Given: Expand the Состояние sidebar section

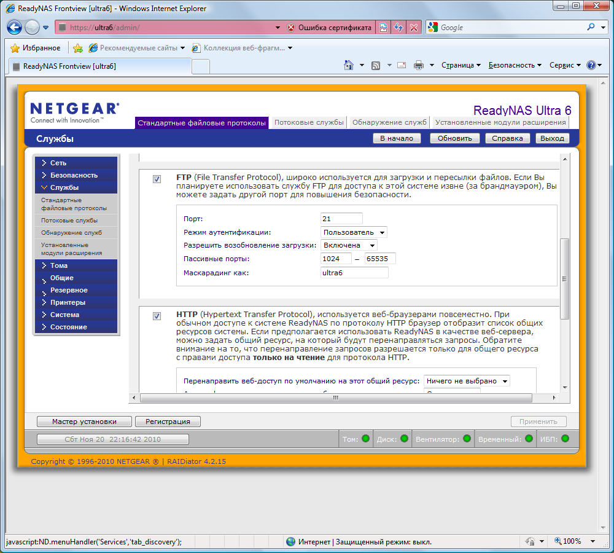Looking at the screenshot, I should click(76, 327).
